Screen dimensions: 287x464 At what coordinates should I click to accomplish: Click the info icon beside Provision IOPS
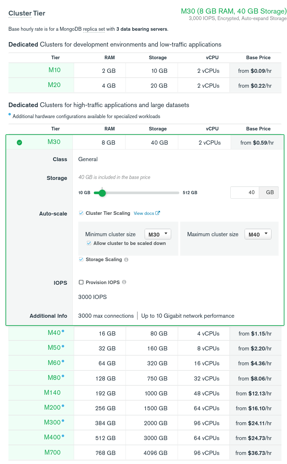coord(124,282)
